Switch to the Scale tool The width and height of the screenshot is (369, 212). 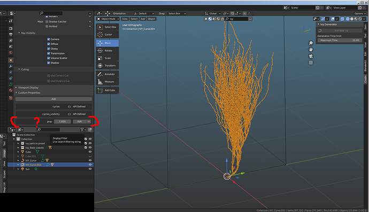pos(107,58)
